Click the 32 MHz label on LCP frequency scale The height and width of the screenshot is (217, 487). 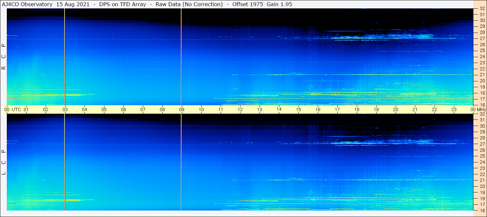pos(482,114)
